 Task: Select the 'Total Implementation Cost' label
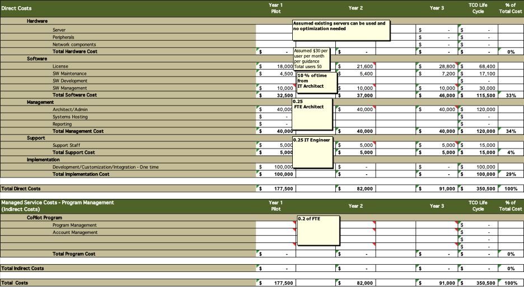81,174
